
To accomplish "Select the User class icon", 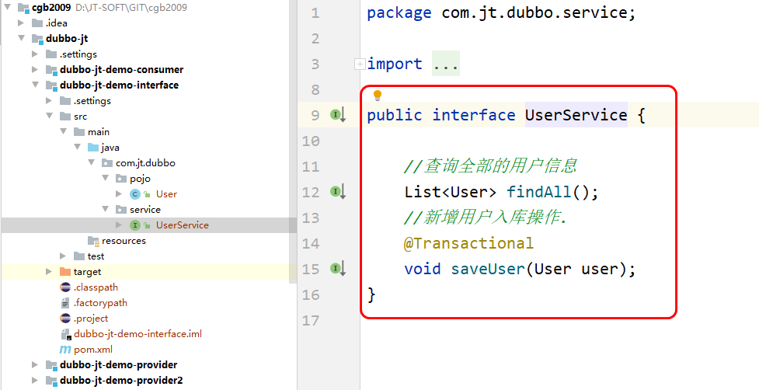I will tap(135, 194).
